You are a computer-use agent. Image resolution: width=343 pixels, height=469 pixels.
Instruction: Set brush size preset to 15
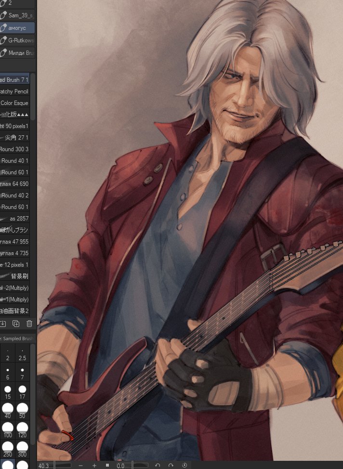tap(8, 392)
